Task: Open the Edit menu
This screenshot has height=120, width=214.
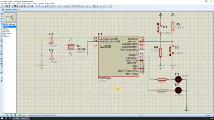Action: pos(5,4)
